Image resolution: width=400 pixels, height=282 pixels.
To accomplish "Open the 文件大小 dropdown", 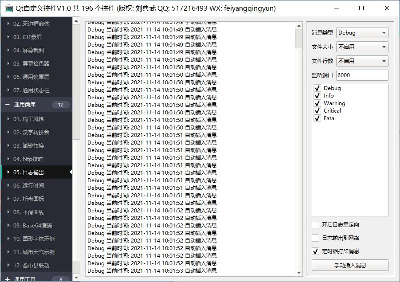I will (362, 47).
